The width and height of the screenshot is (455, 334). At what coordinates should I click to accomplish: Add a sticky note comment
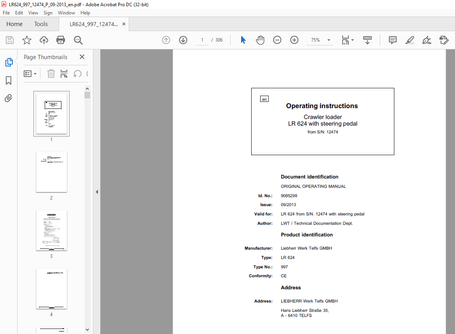[x=393, y=40]
